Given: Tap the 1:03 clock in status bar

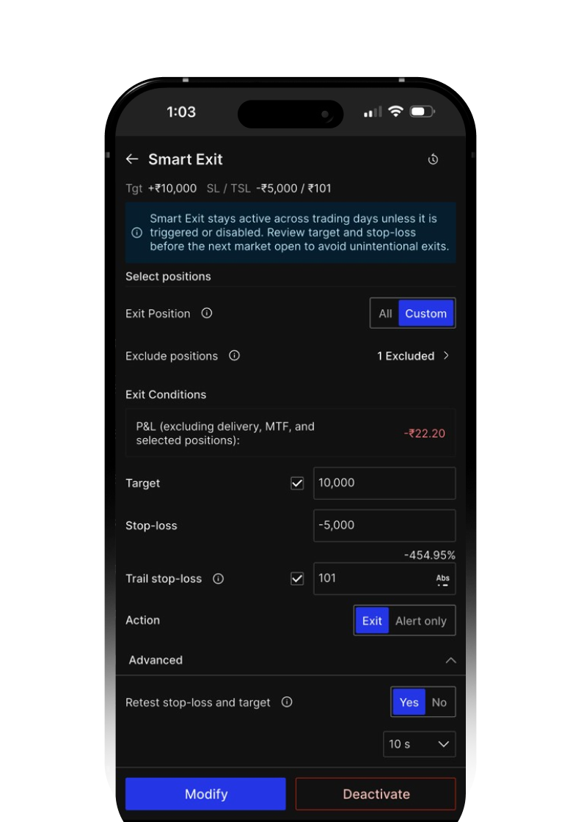Looking at the screenshot, I should tap(180, 112).
